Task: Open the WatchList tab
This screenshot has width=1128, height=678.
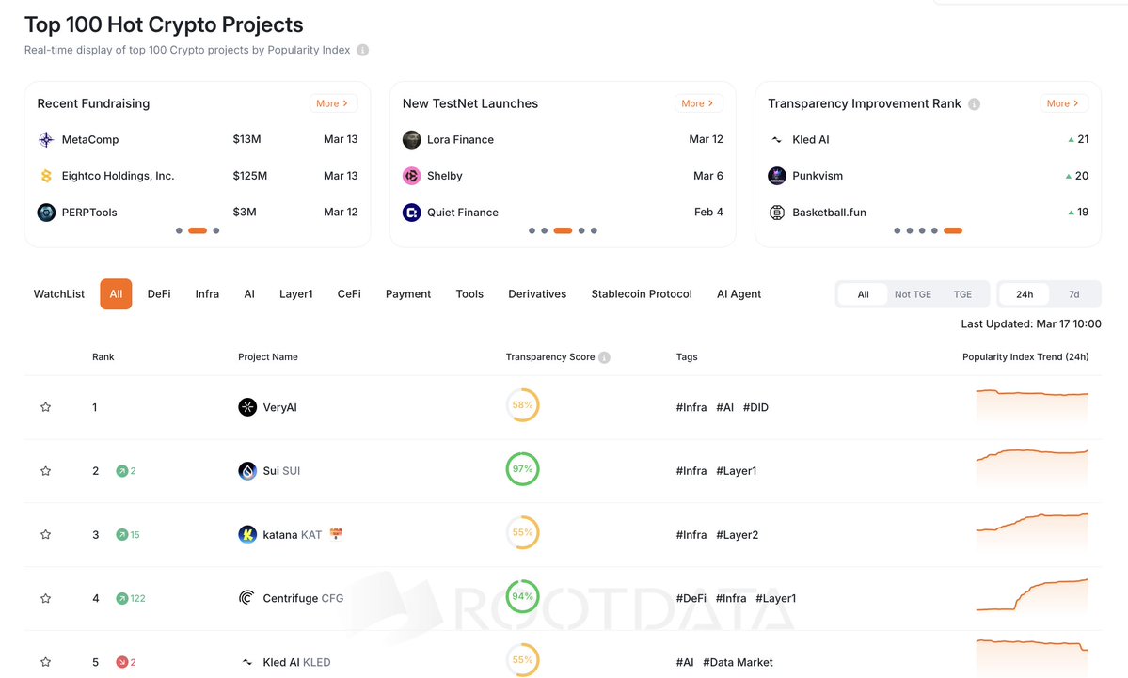Action: [x=59, y=294]
